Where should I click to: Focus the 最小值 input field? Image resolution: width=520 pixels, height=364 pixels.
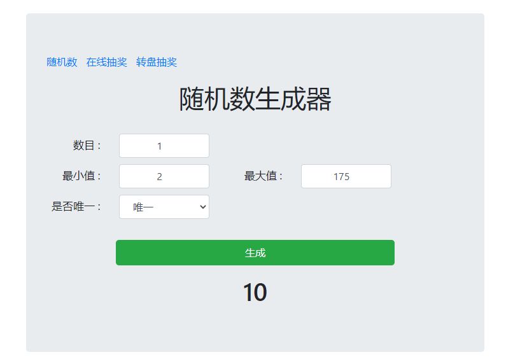(164, 176)
